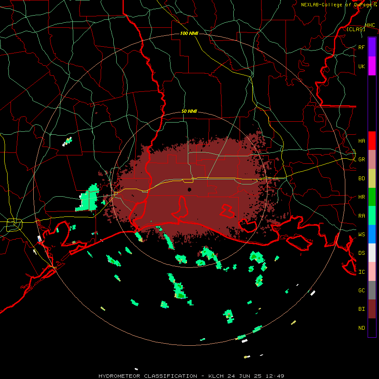This screenshot has width=379, height=379.
Task: Click the UK legend label
Action: click(361, 66)
